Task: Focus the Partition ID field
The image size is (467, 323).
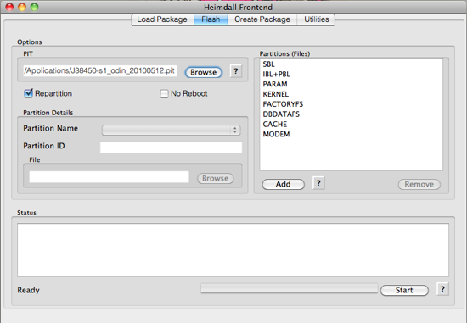Action: point(171,148)
